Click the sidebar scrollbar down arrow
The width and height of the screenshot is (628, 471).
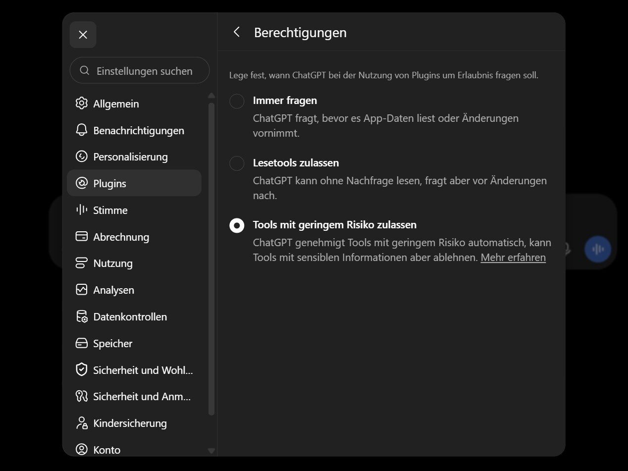[211, 451]
